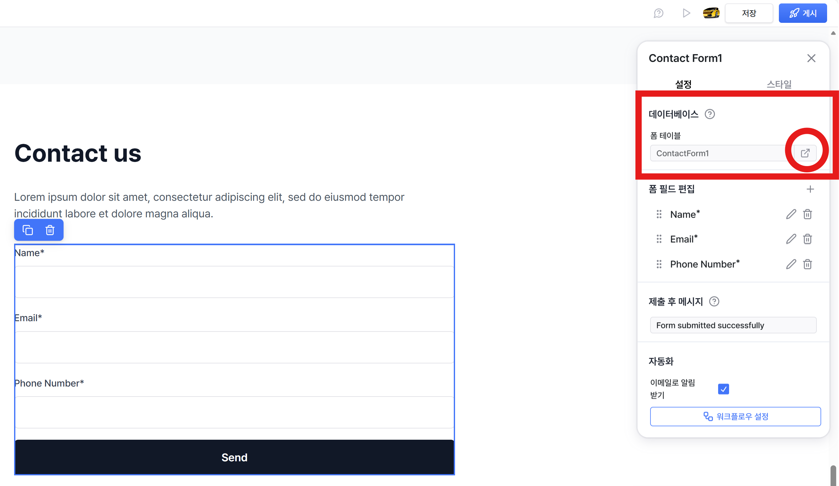Viewport: 839px width, 486px height.
Task: Click the 저장 save button
Action: pyautogui.click(x=749, y=13)
